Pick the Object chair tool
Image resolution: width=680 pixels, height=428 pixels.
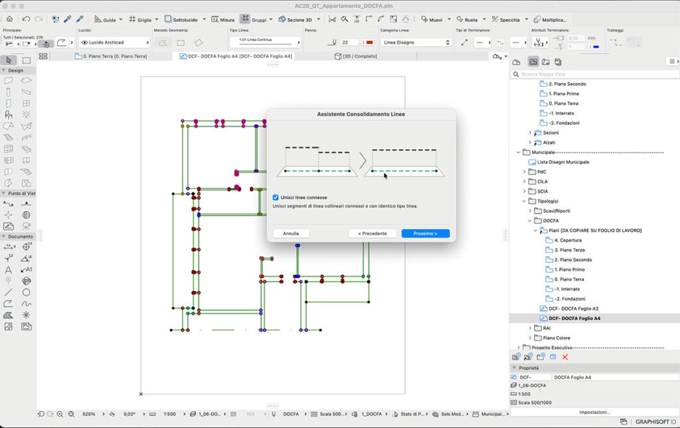(x=8, y=115)
